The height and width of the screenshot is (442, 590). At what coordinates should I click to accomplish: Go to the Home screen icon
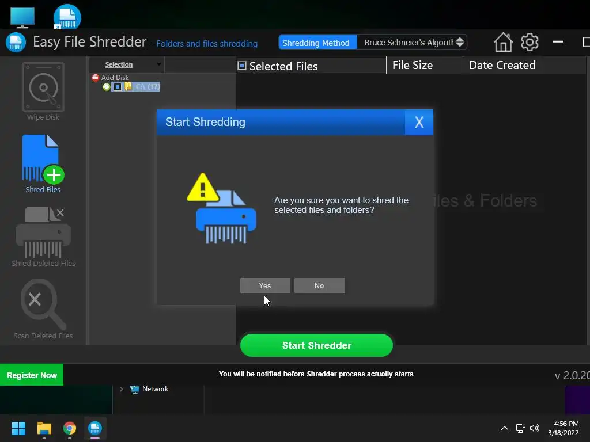[503, 42]
